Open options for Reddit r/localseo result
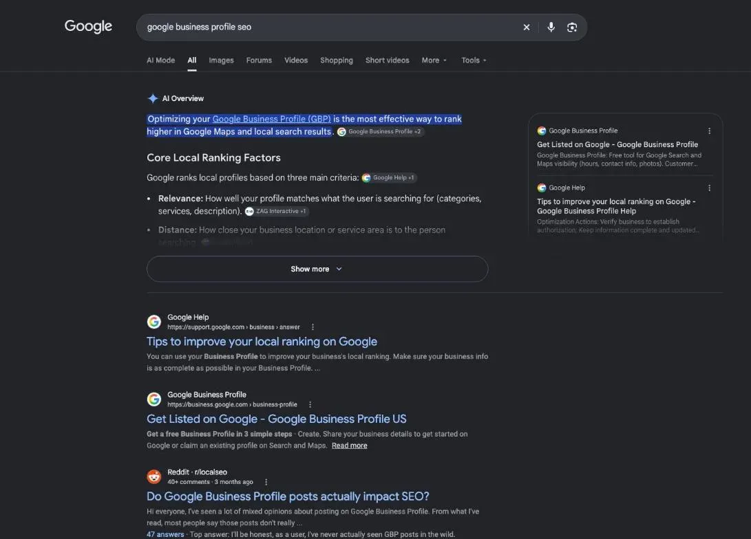The height and width of the screenshot is (539, 751). pyautogui.click(x=266, y=482)
